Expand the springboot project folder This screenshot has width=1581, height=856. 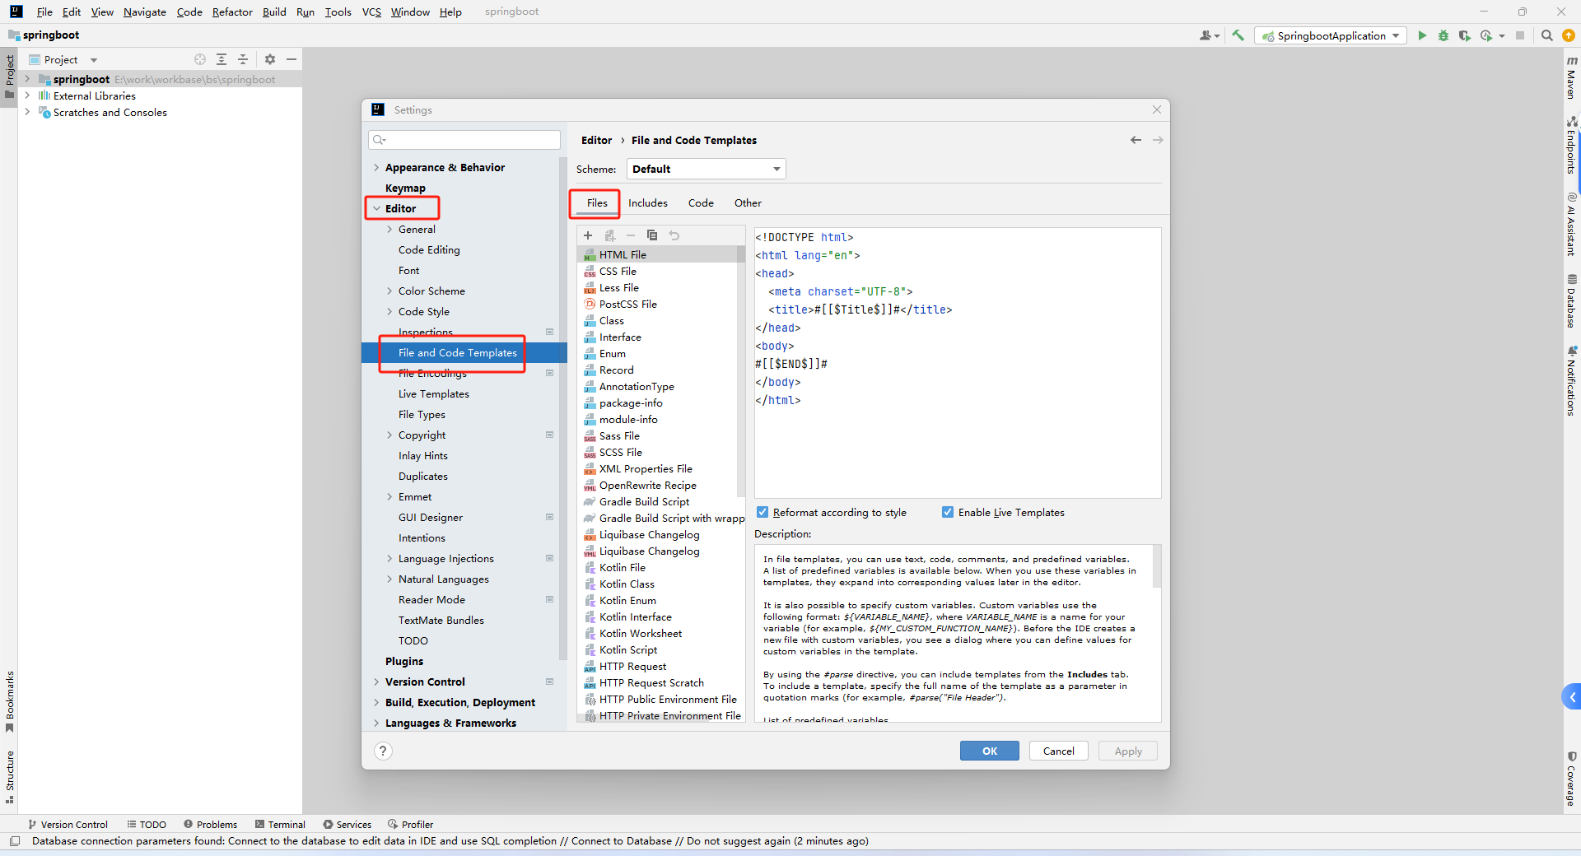[27, 79]
